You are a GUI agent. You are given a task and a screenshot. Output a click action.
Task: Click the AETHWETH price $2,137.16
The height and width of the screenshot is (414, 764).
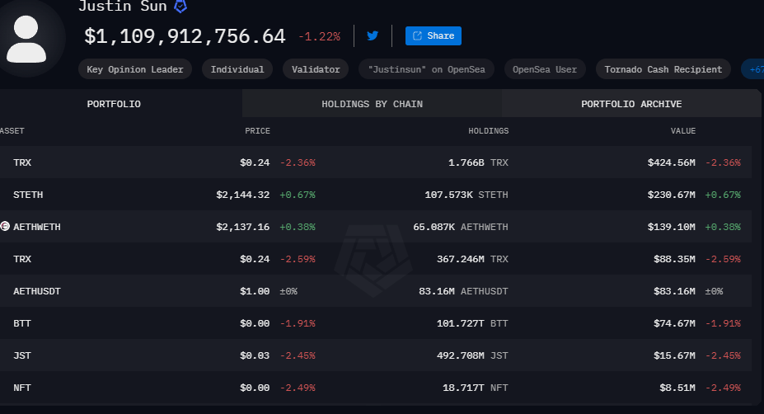click(242, 227)
